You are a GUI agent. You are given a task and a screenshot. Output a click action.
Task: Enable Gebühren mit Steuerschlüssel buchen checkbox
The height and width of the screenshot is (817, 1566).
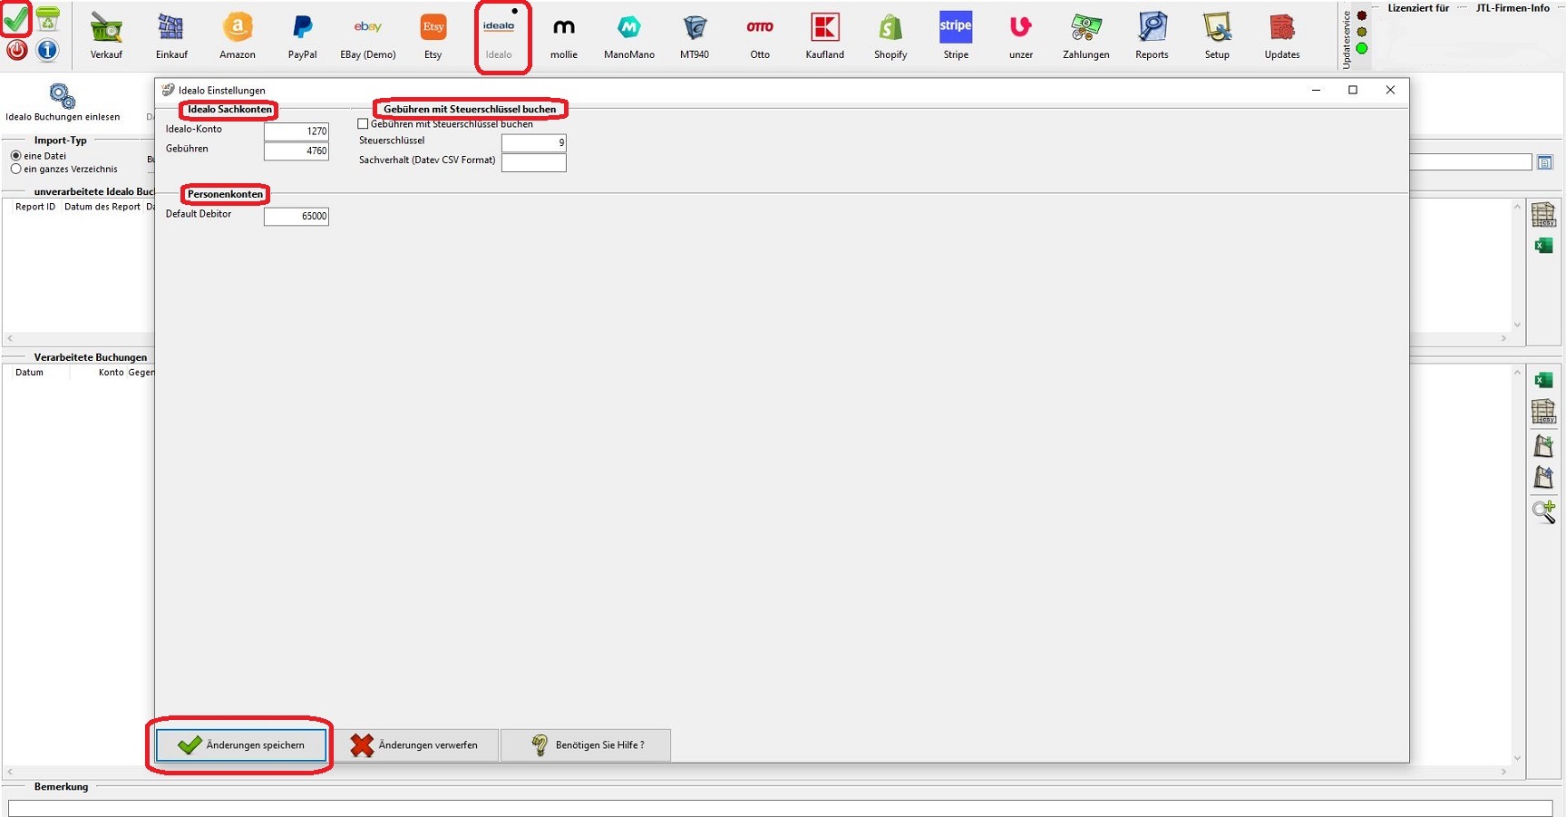click(x=364, y=124)
